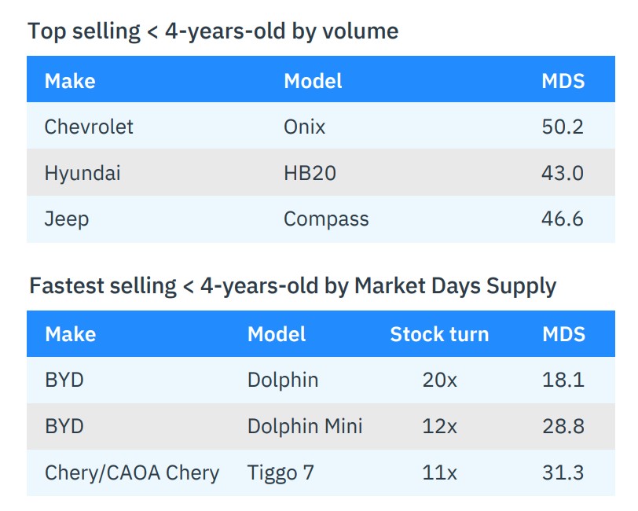
Task: Click the 31.3 MDS value
Action: point(563,473)
